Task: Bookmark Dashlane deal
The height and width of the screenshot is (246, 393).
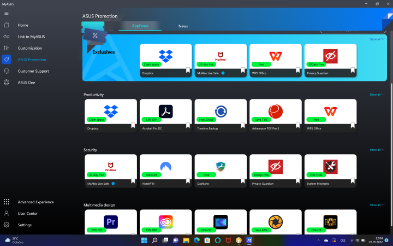Action: tap(242, 181)
